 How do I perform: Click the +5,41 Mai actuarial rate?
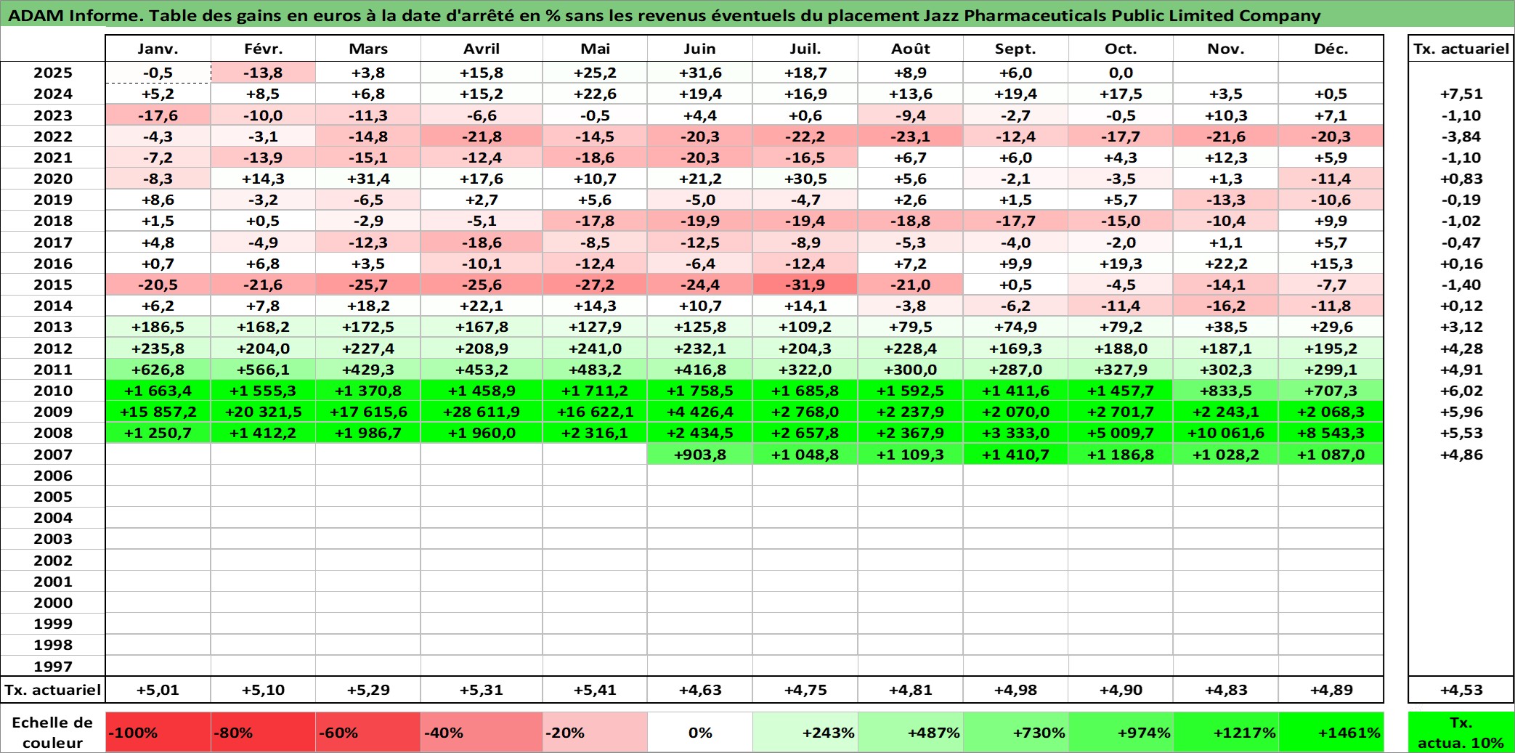(595, 690)
